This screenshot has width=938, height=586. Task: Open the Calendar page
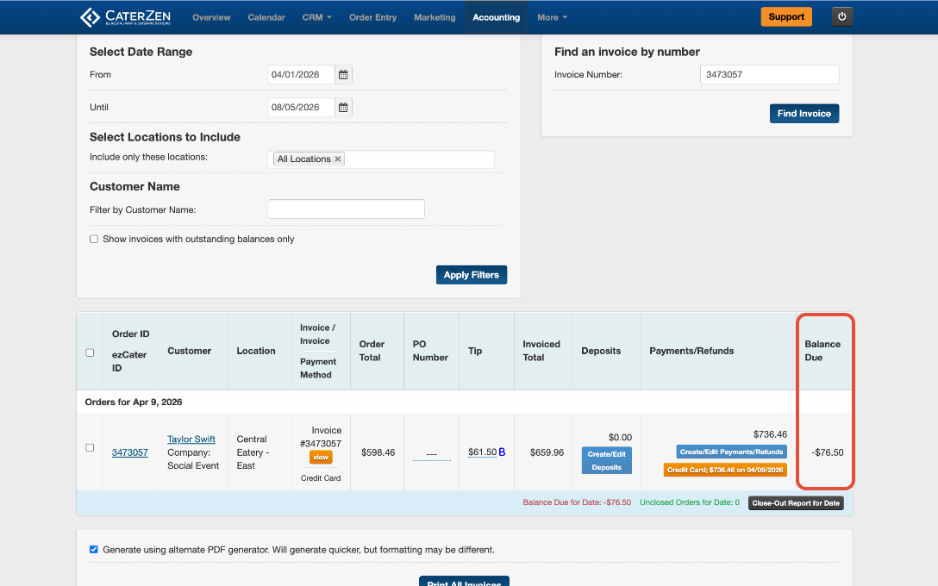coord(266,17)
